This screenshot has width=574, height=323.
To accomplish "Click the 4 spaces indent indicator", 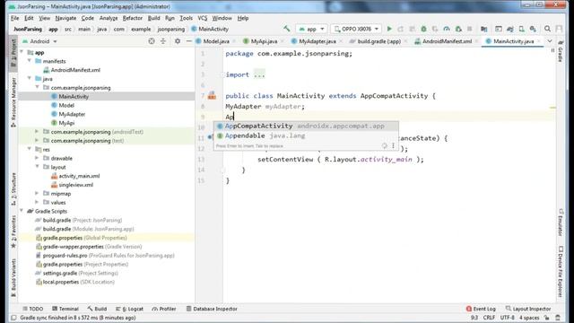I will coord(529,318).
